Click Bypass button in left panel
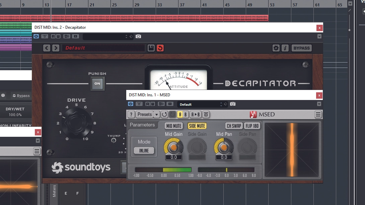Viewport: 365px width, 205px height. point(21,96)
